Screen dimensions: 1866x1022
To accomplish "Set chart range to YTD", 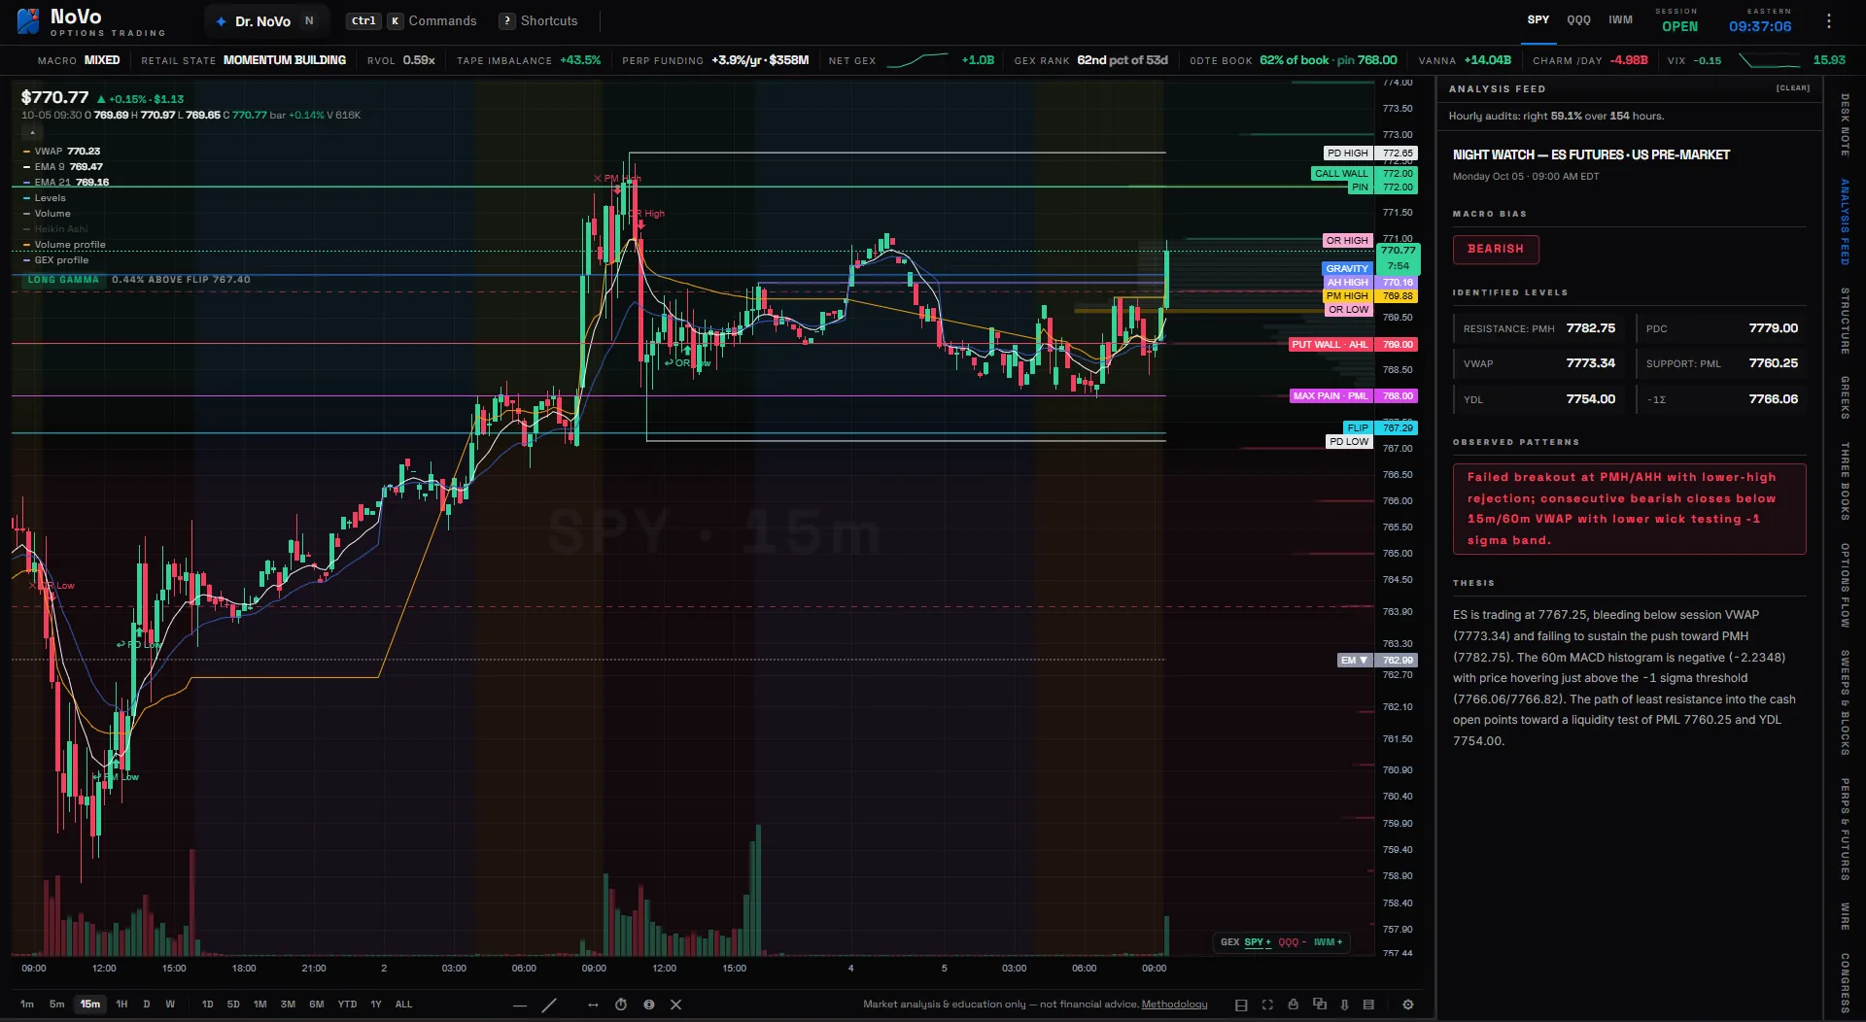I will pos(347,1005).
